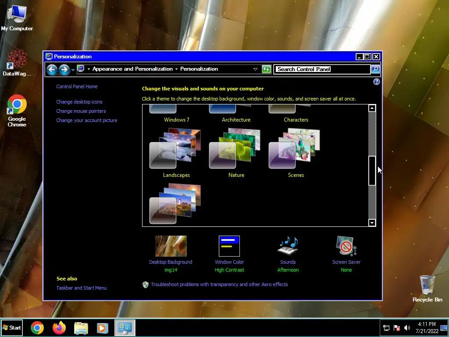Expand arrow before Appearance and Personalization

pos(89,69)
